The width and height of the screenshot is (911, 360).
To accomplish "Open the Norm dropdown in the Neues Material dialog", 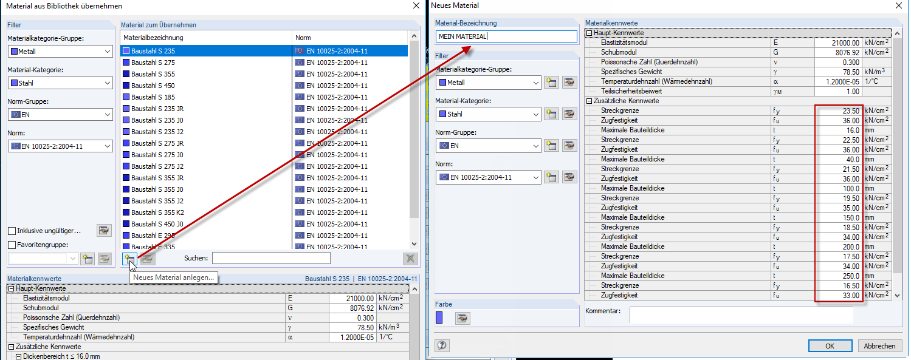I will [535, 177].
